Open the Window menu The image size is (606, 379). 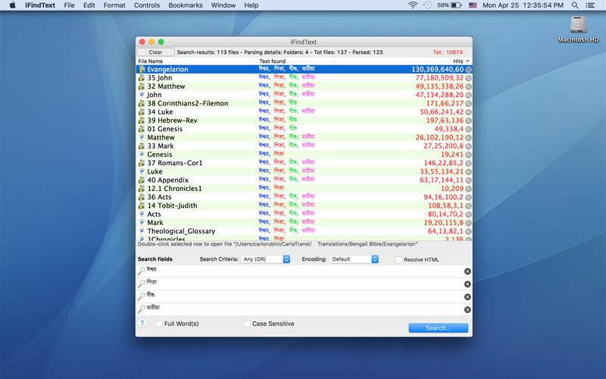click(223, 5)
